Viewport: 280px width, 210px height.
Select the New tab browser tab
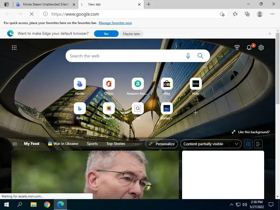(110, 4)
